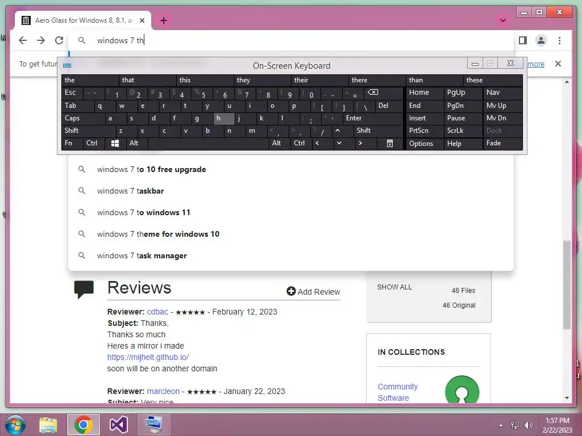Click the Enter key on keyboard
Screen dimensions: 582x436
click(x=373, y=118)
